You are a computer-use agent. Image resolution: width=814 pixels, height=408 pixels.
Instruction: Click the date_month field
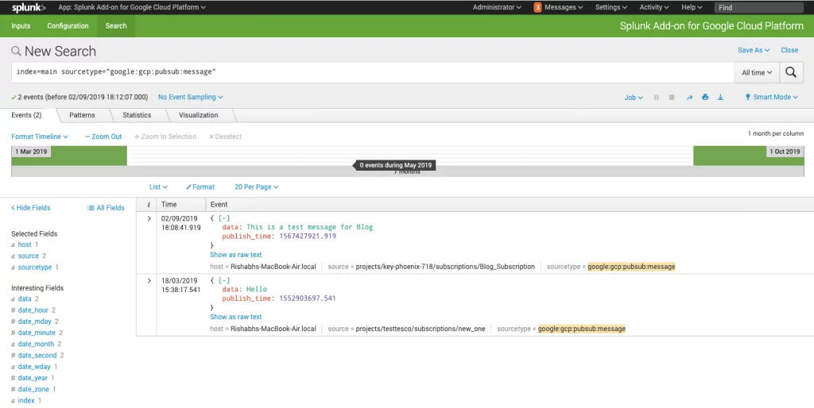pos(36,344)
